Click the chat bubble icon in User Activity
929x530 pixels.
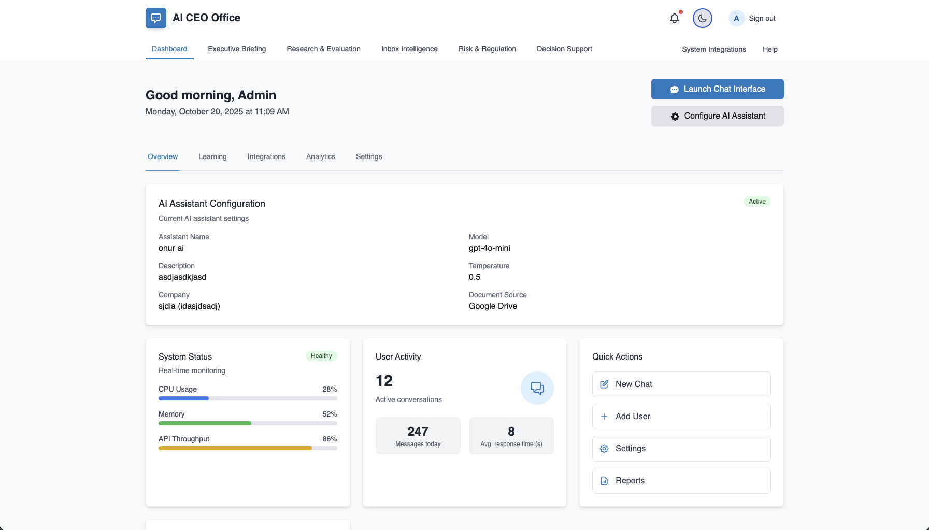pos(537,388)
